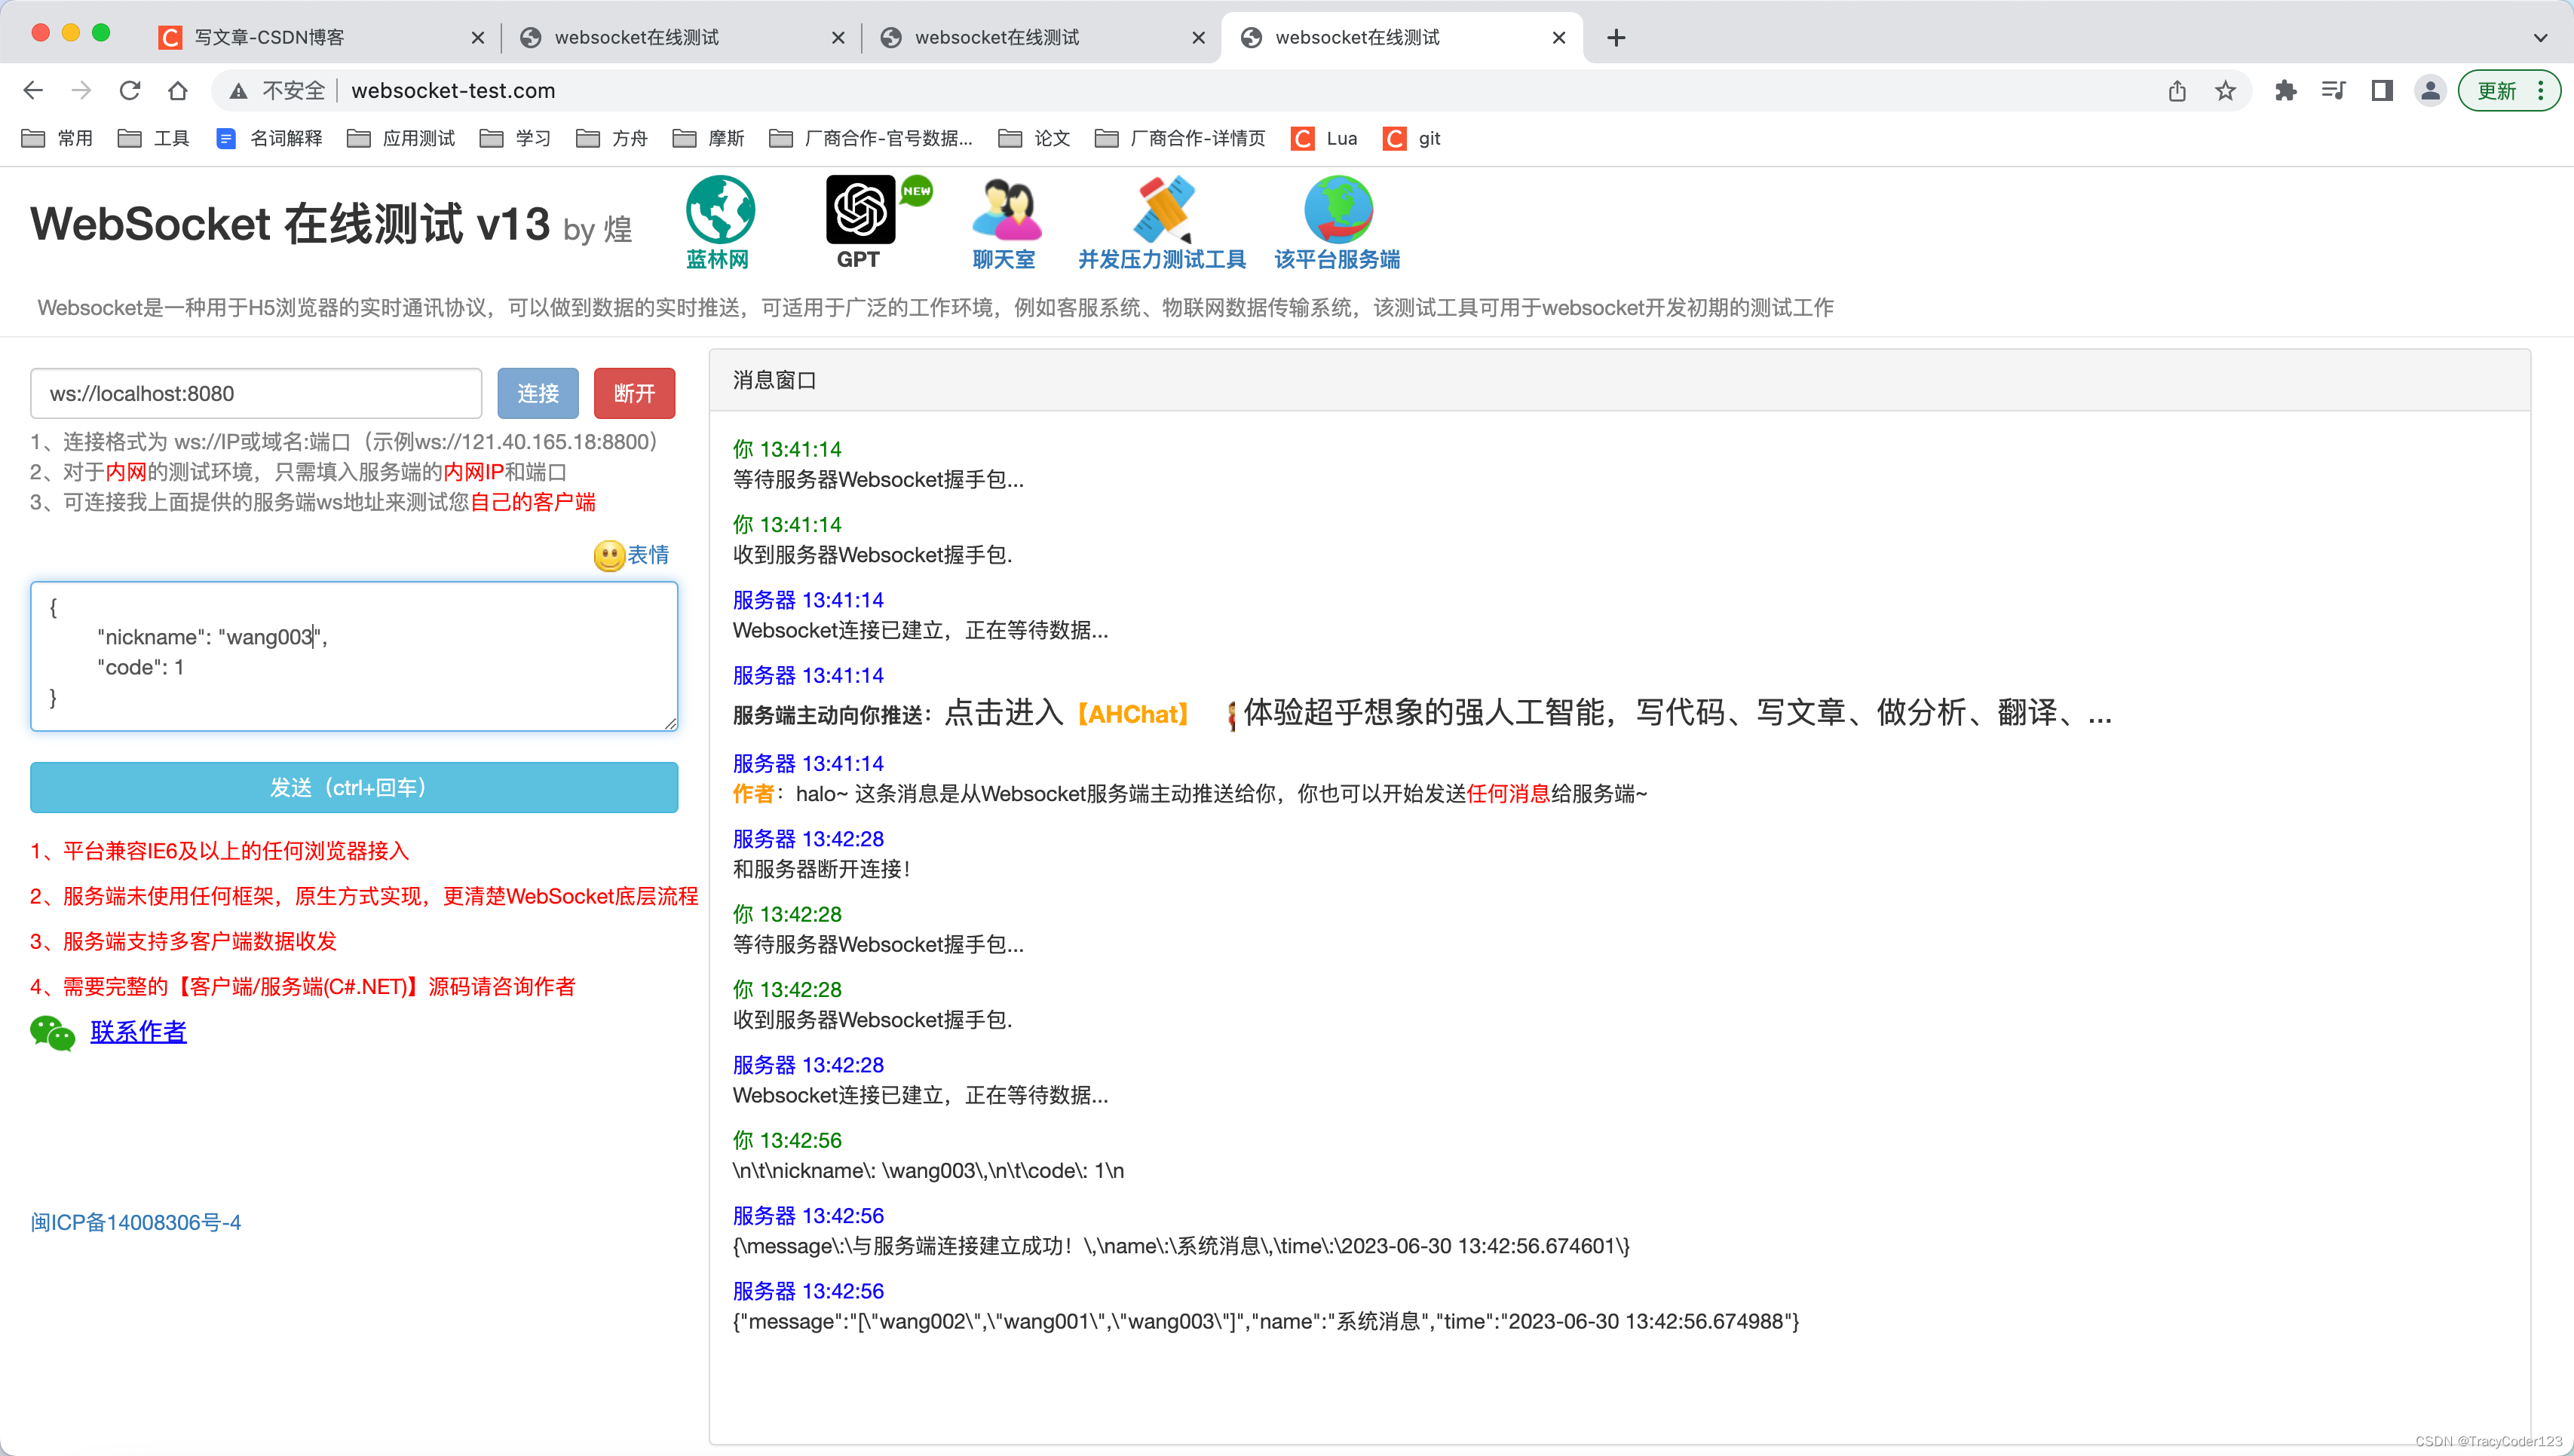Open the tab list chevron at top right
The height and width of the screenshot is (1456, 2574).
(x=2541, y=37)
